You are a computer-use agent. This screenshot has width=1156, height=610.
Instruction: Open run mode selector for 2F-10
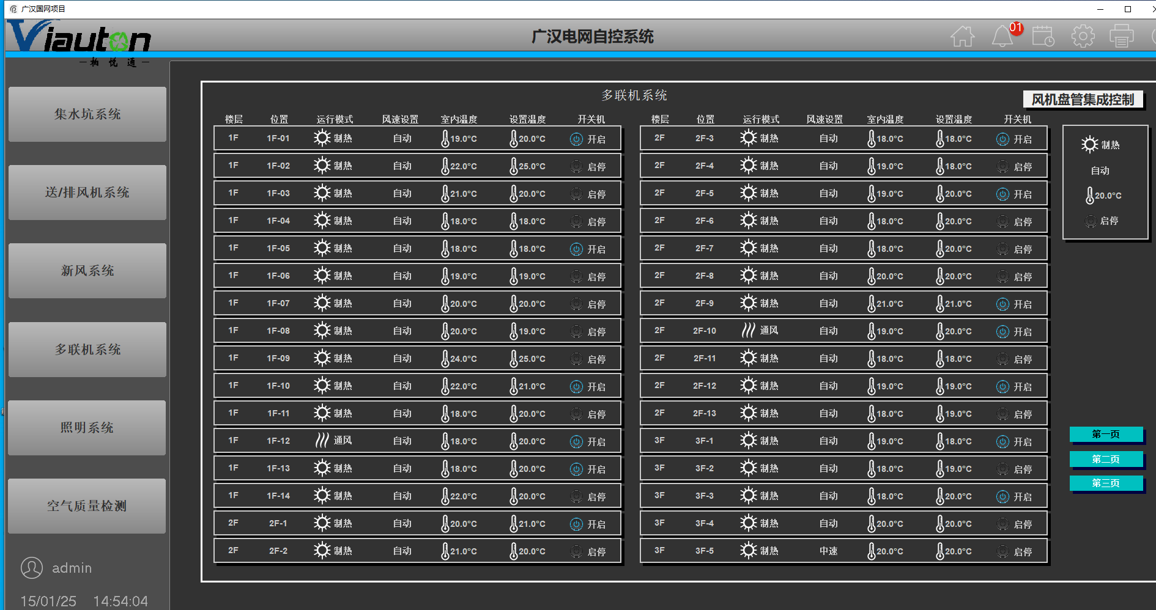(760, 331)
